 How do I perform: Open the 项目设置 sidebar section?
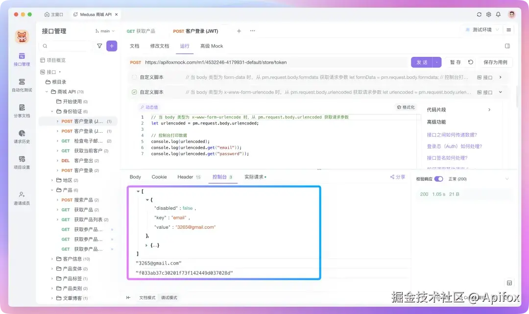pos(22,163)
